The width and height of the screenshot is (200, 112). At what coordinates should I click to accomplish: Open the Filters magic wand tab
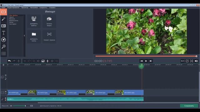coord(3,19)
